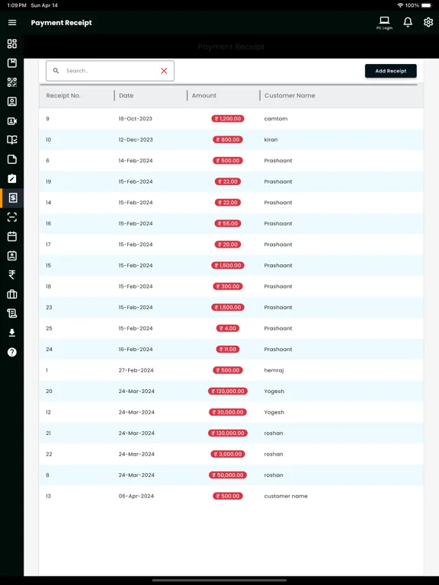The width and height of the screenshot is (439, 585).
Task: Select date 18-Oct-2023
Action: tap(135, 119)
